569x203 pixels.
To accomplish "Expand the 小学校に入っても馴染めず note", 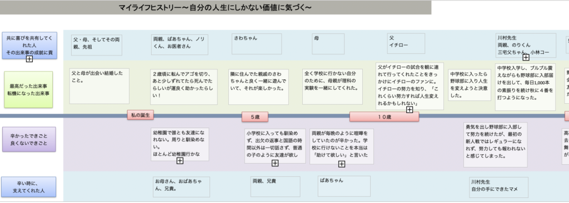I will point(275,163).
